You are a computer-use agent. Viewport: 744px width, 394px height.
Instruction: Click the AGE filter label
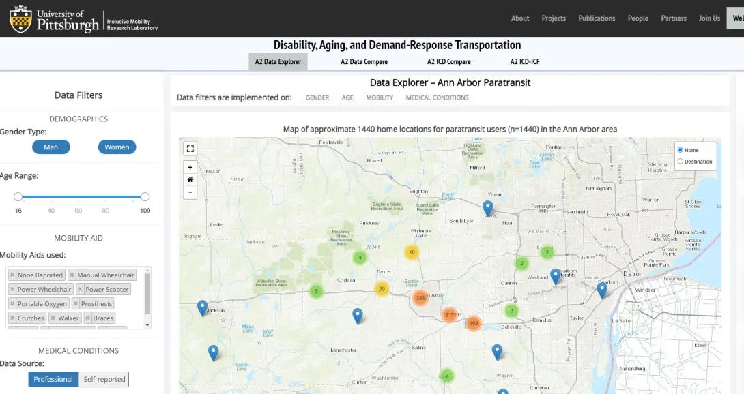pyautogui.click(x=347, y=97)
